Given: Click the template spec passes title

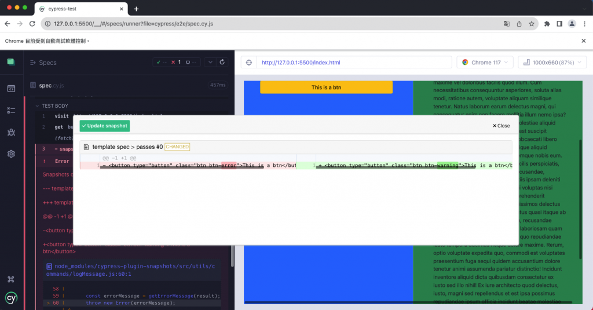Looking at the screenshot, I should point(127,147).
